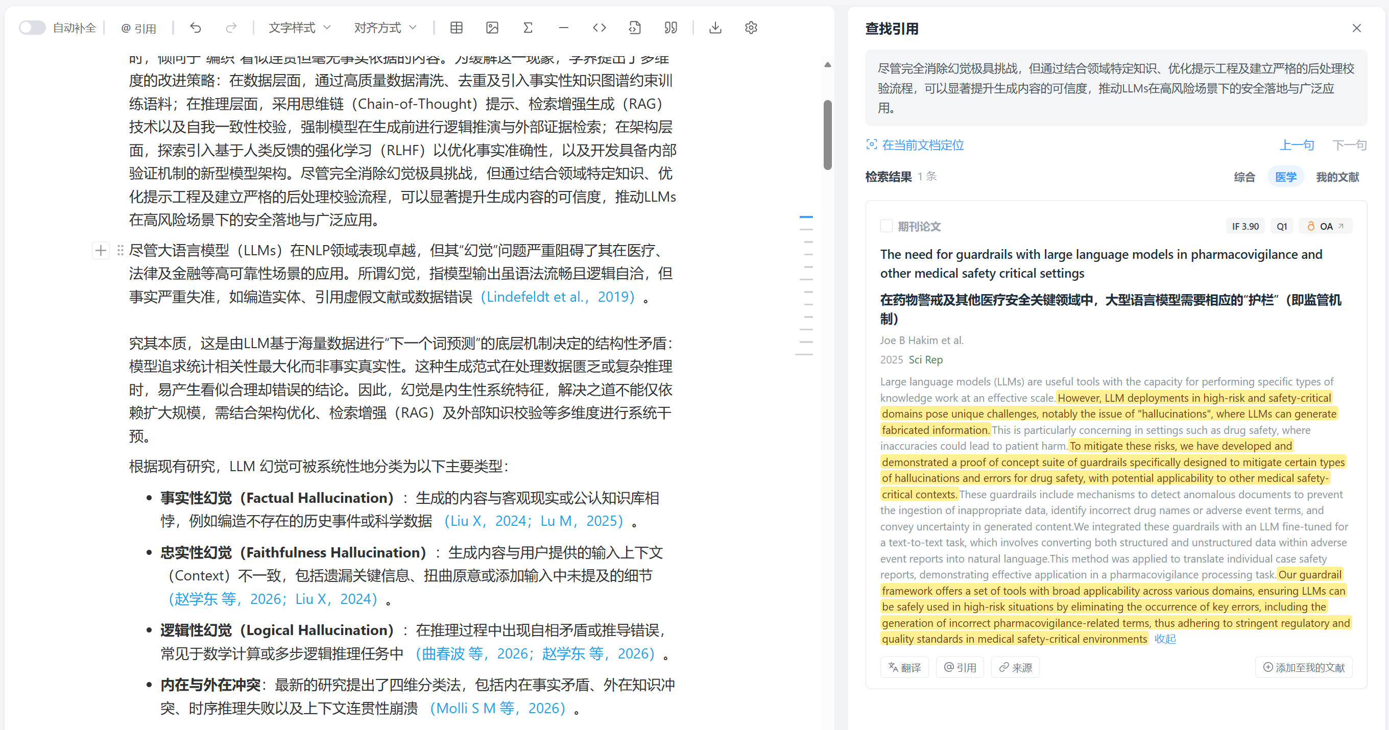1389x730 pixels.
Task: Open the OA open-access link badge
Action: 1325,227
